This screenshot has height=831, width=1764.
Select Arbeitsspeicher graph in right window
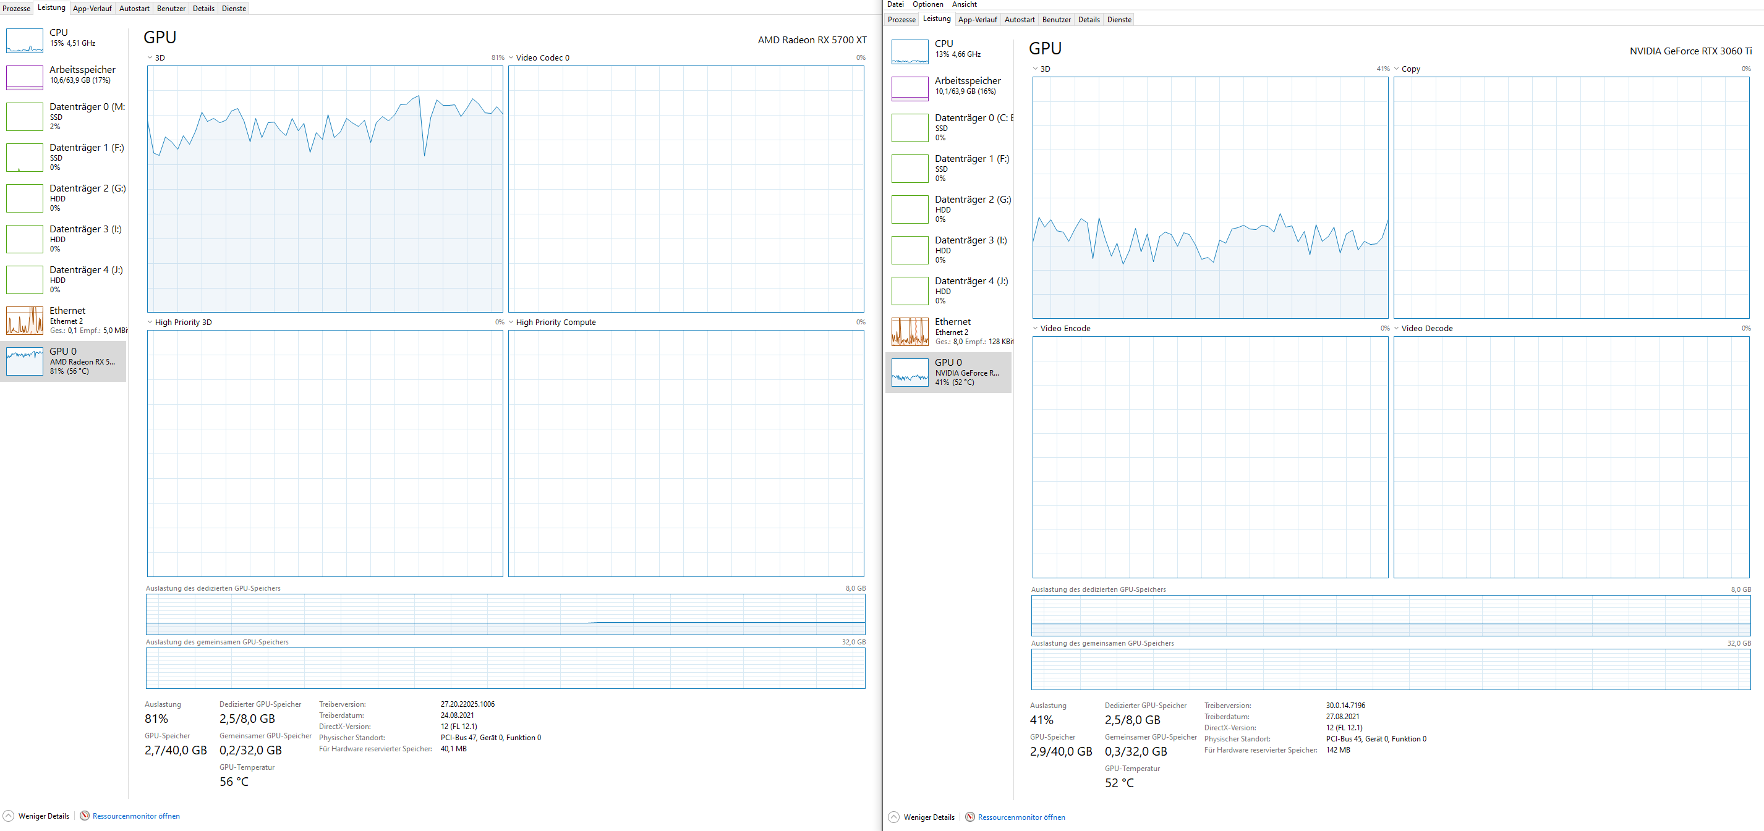coord(910,89)
